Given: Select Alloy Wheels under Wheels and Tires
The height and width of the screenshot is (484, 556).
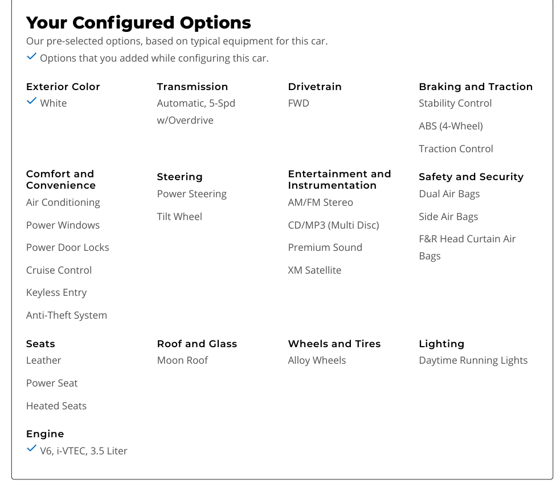Looking at the screenshot, I should pos(317,360).
